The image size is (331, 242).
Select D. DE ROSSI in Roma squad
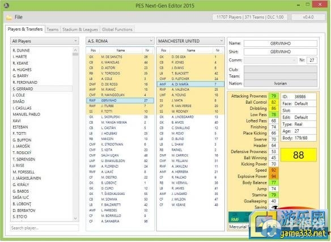[120, 84]
